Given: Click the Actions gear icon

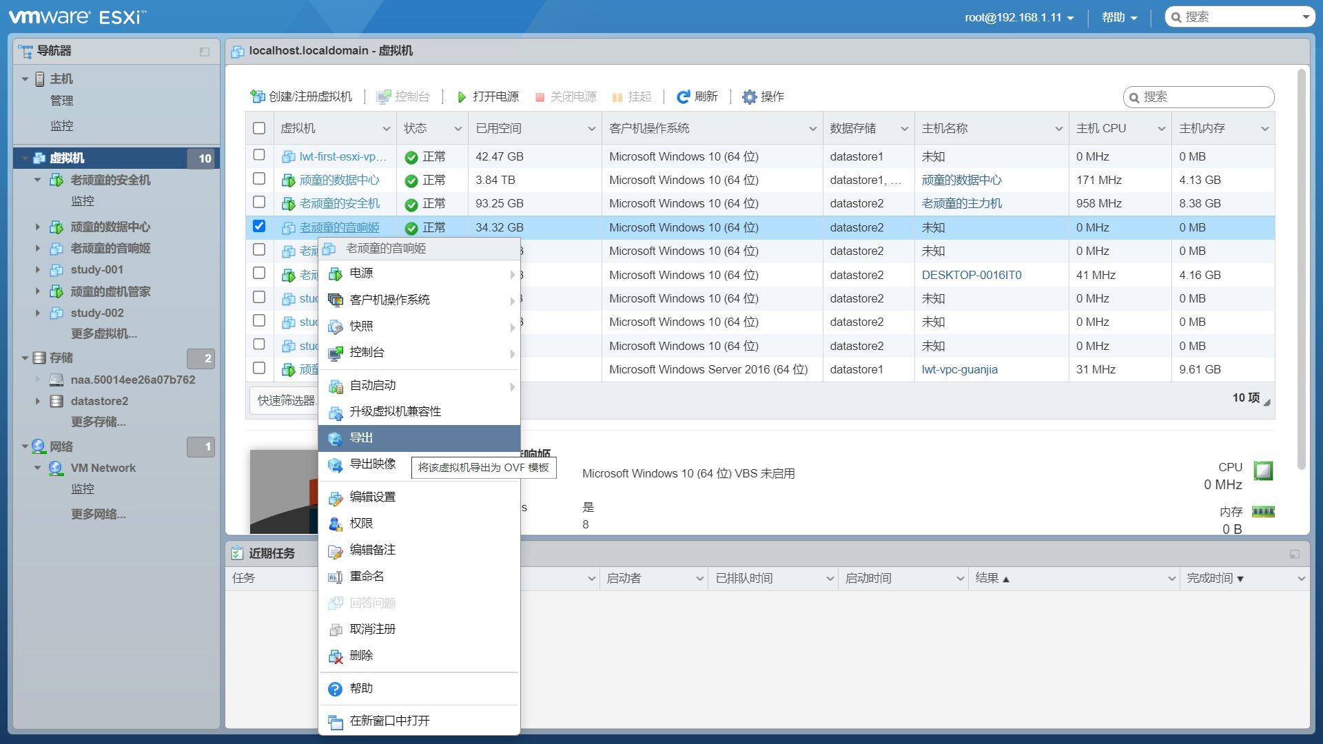Looking at the screenshot, I should (x=749, y=97).
